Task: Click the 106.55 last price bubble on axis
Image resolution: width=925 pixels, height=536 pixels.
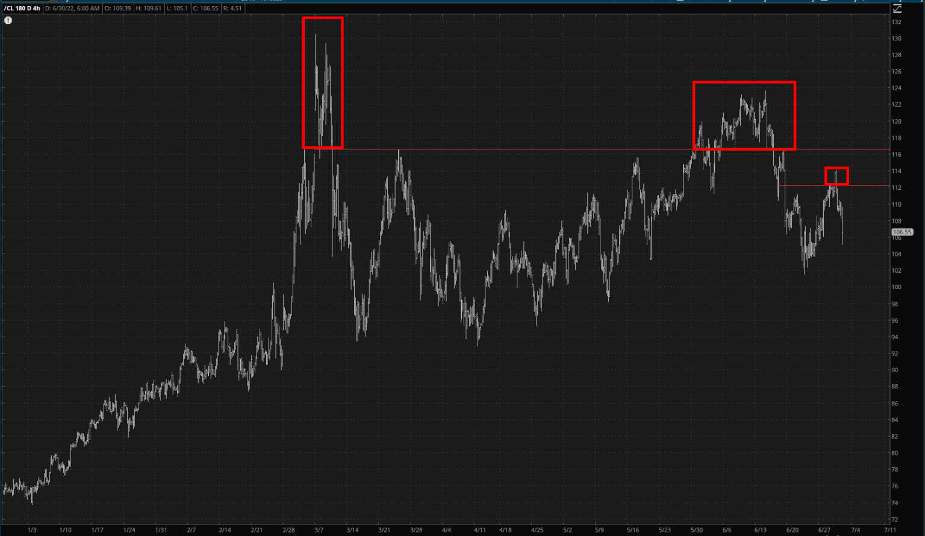Action: click(x=902, y=232)
